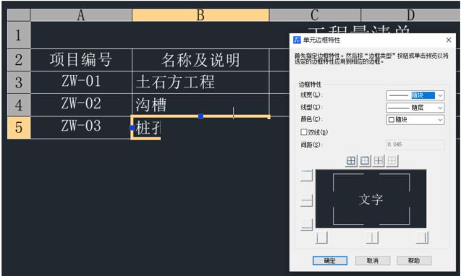Select the cell 名称及说明

pos(200,60)
